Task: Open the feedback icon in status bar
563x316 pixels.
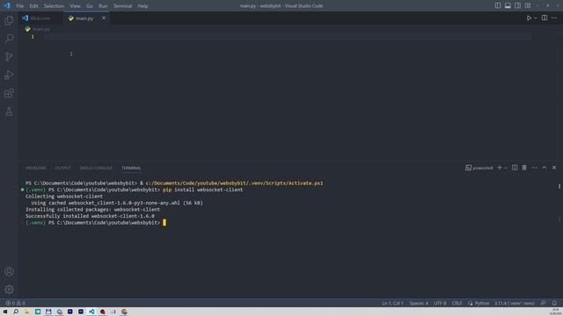Action: tap(544, 303)
